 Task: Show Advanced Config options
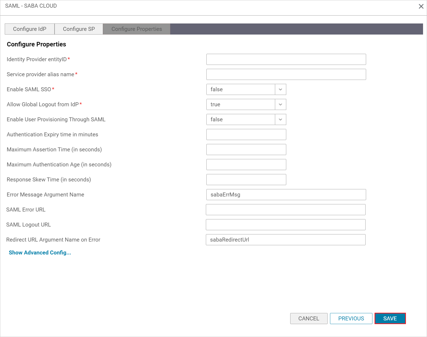click(40, 252)
